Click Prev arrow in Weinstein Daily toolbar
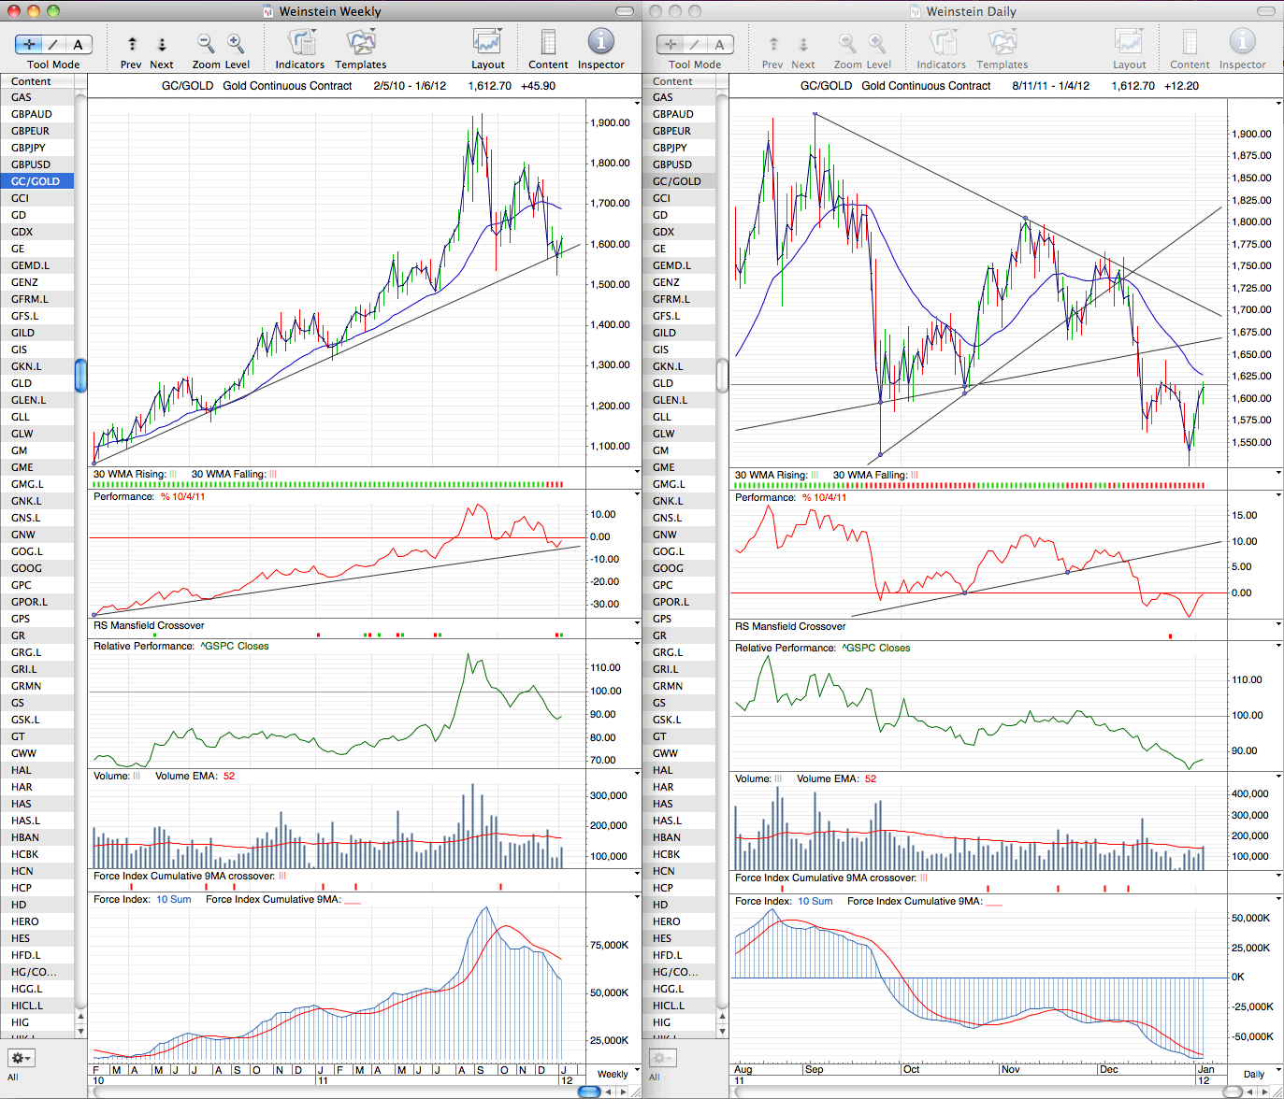 pos(773,44)
